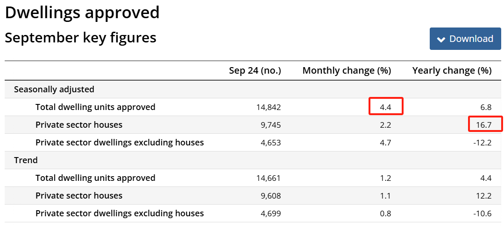Image resolution: width=504 pixels, height=227 pixels.
Task: Click the 6.8 yearly change value
Action: (486, 107)
